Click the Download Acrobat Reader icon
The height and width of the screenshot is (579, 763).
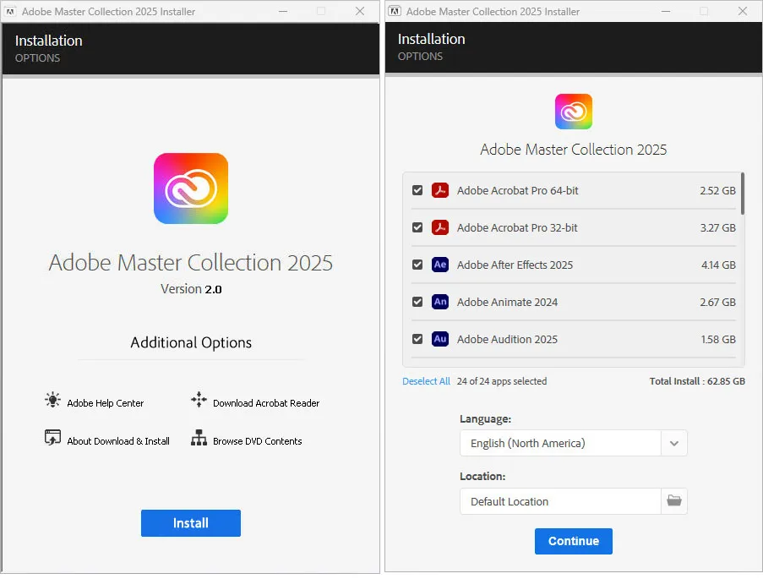tap(199, 401)
